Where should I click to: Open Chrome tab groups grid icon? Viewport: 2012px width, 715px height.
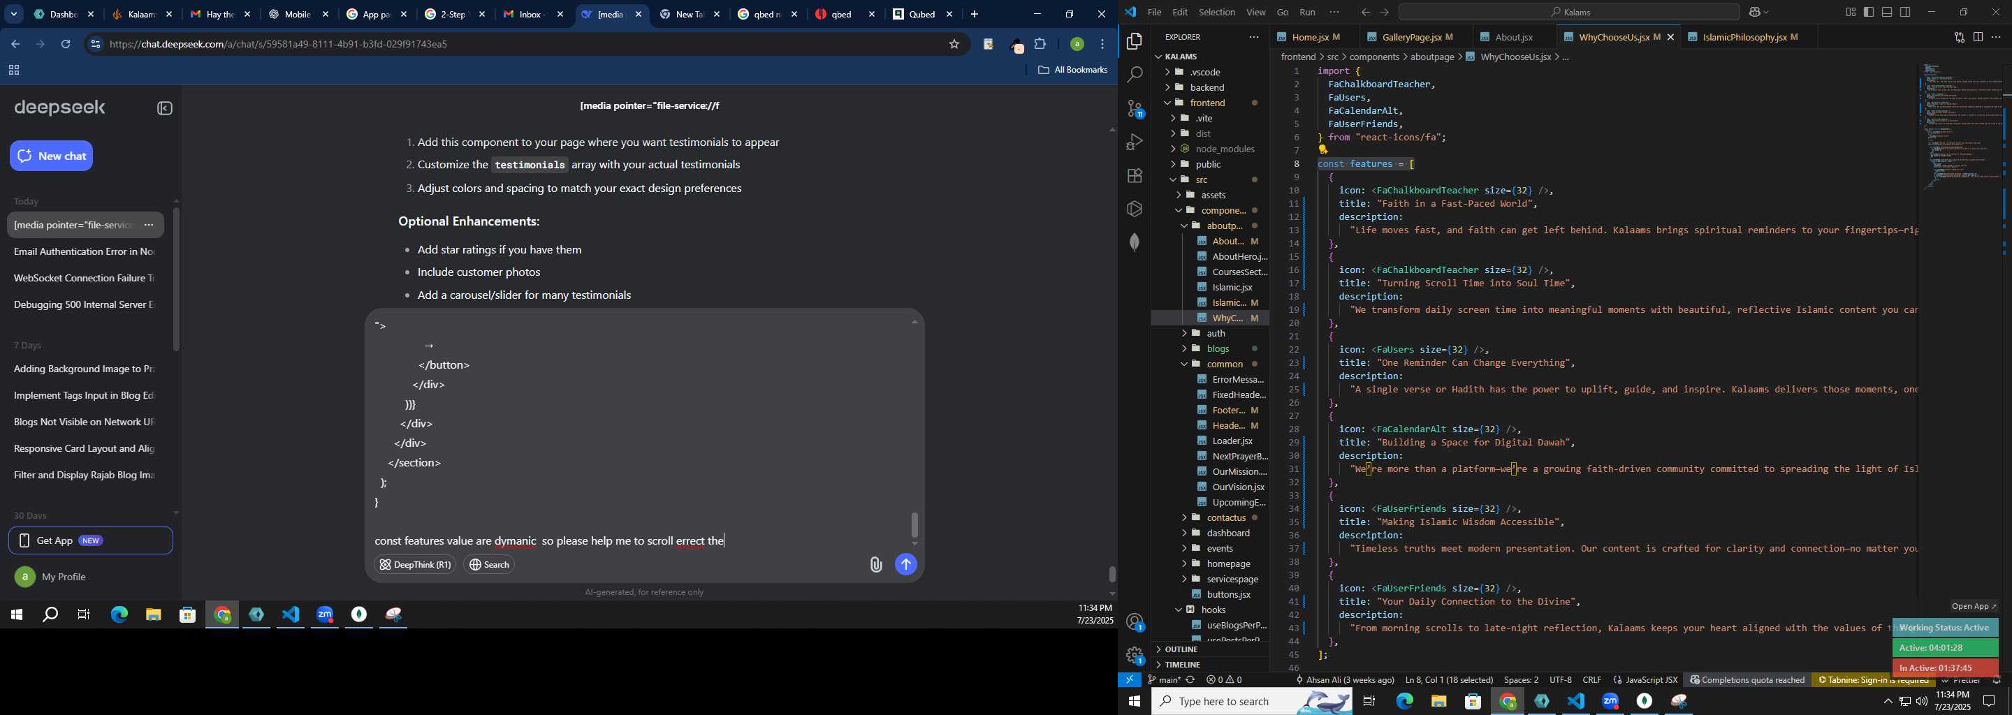tap(13, 71)
